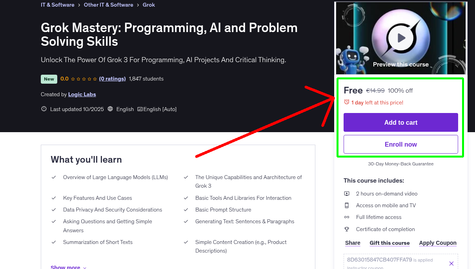Open the Logic Labs instructor profile
Image resolution: width=475 pixels, height=269 pixels.
click(x=82, y=94)
